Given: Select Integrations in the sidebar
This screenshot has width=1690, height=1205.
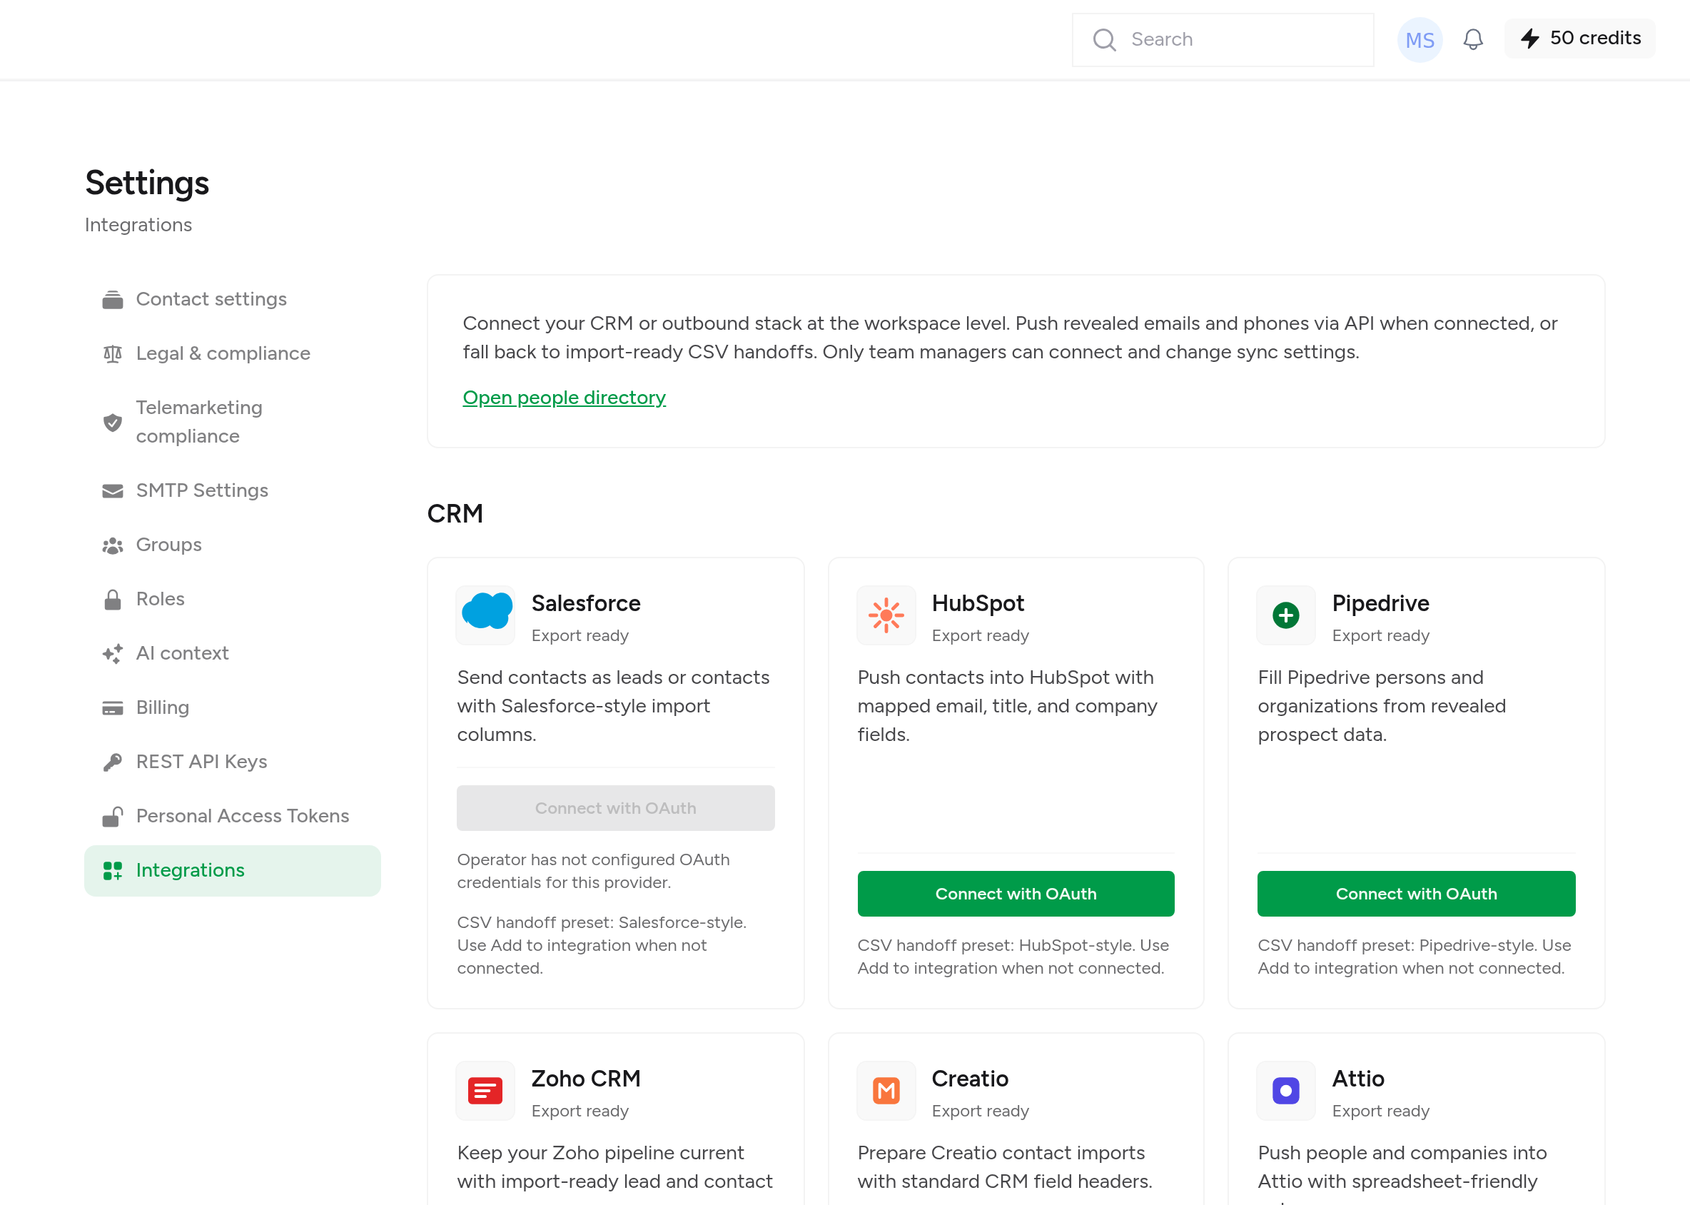Looking at the screenshot, I should pyautogui.click(x=233, y=870).
